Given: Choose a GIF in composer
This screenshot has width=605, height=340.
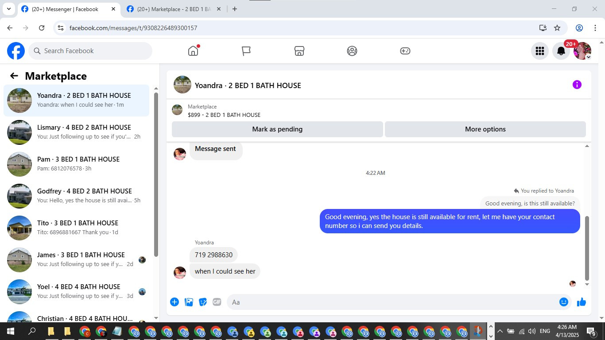Looking at the screenshot, I should tap(217, 302).
